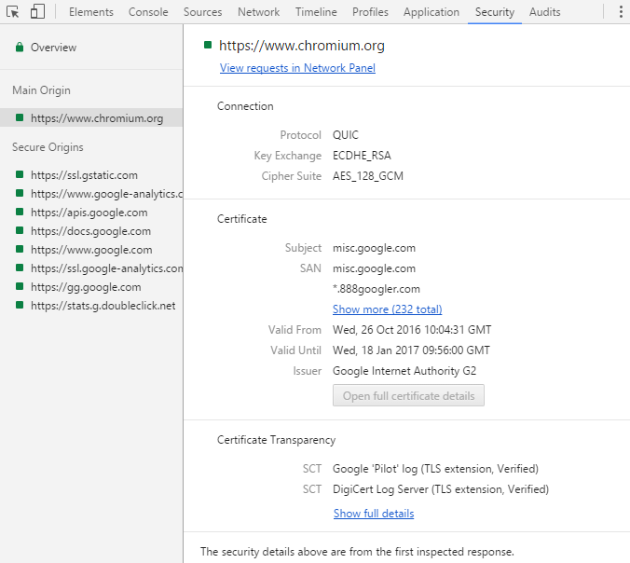The image size is (630, 563).
Task: Select Overview in the sidebar
Action: (x=53, y=48)
